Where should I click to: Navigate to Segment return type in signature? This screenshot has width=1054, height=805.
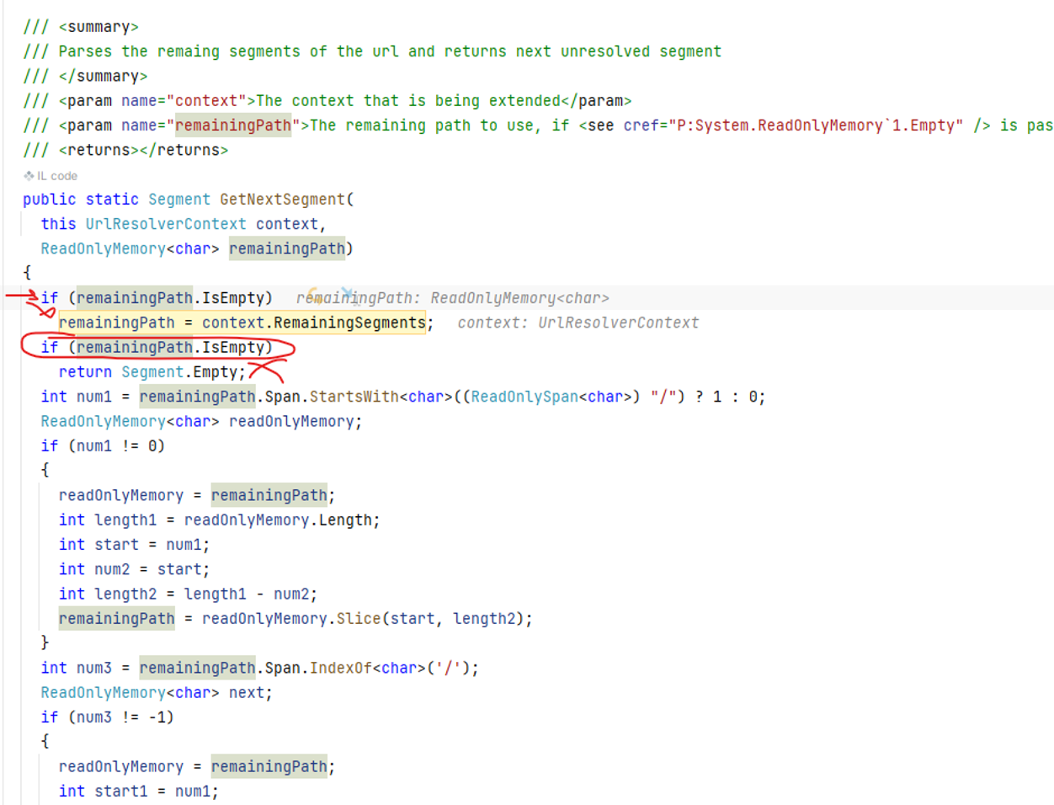coord(178,200)
